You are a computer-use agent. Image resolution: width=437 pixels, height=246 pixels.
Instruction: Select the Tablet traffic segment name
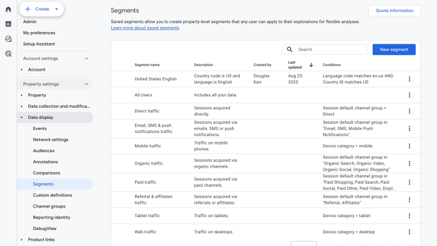pos(147,216)
